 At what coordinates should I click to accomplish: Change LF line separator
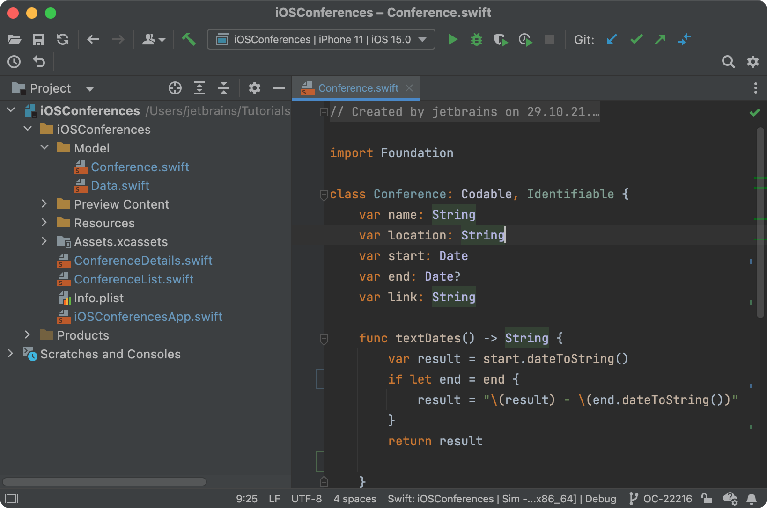point(274,499)
